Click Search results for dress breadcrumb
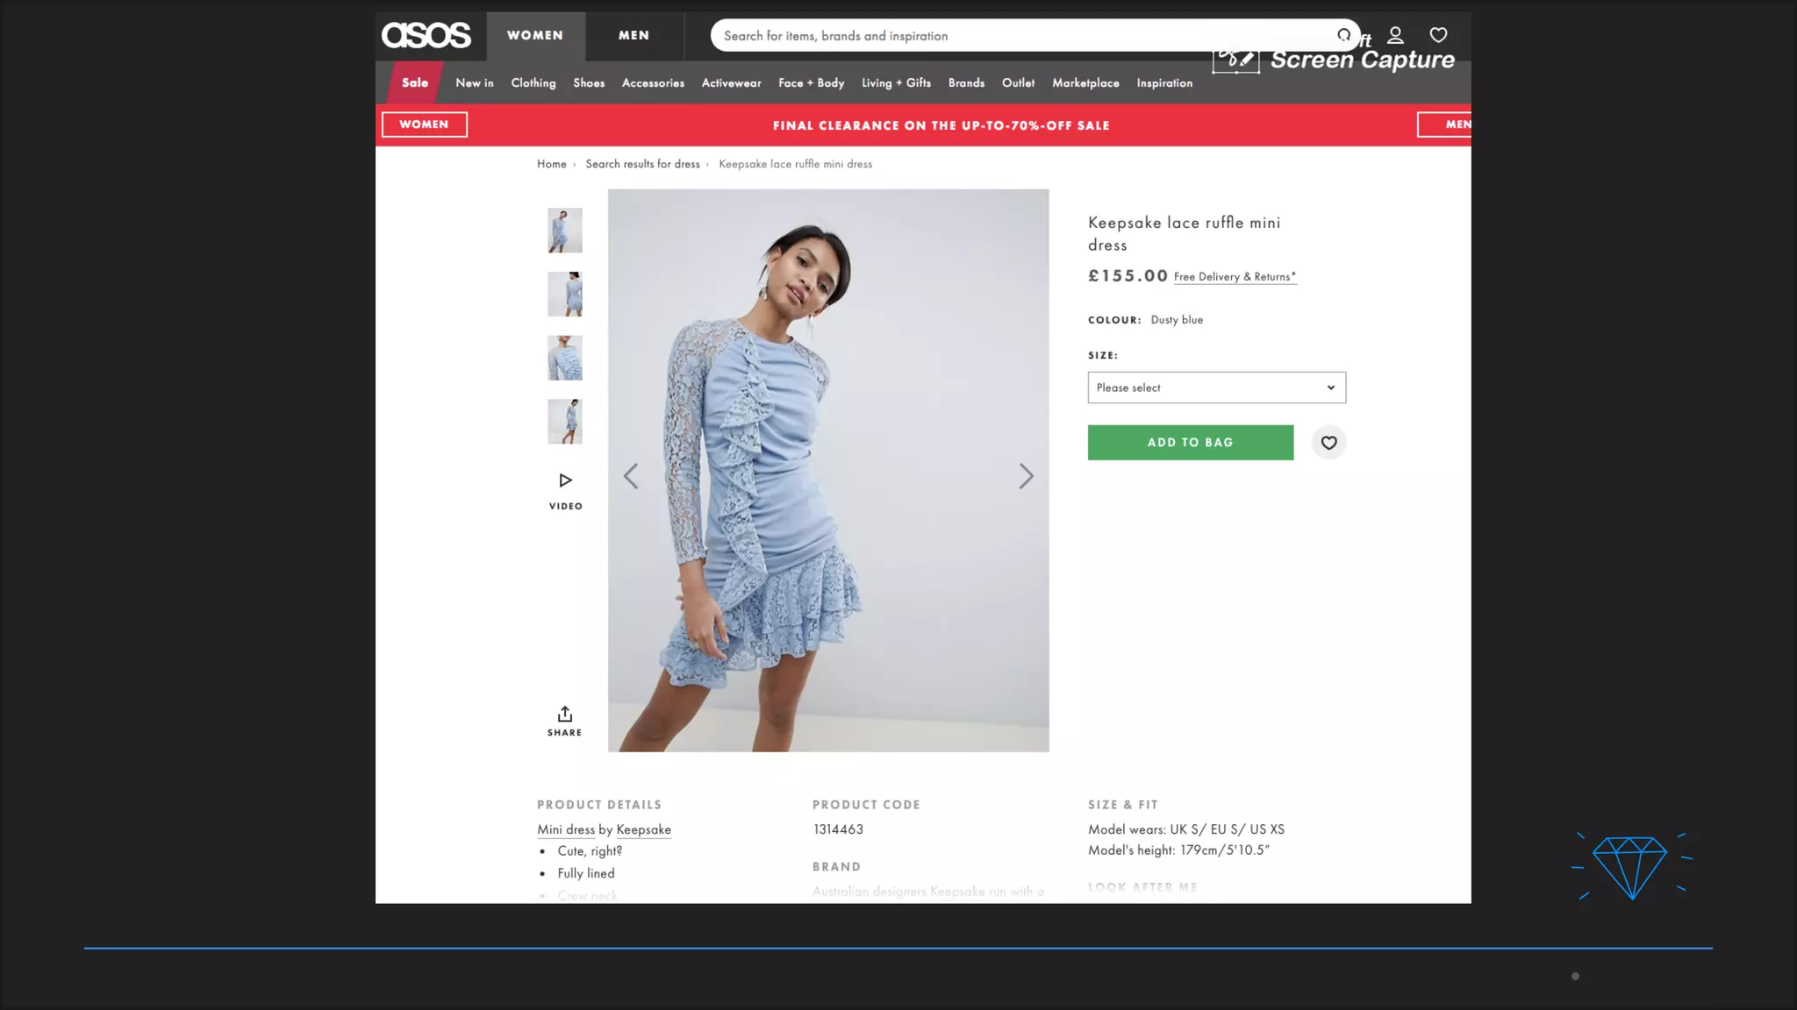Viewport: 1797px width, 1010px height. click(x=642, y=164)
